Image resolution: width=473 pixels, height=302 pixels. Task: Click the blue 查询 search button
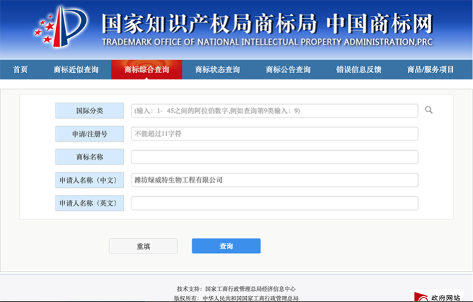click(x=226, y=246)
